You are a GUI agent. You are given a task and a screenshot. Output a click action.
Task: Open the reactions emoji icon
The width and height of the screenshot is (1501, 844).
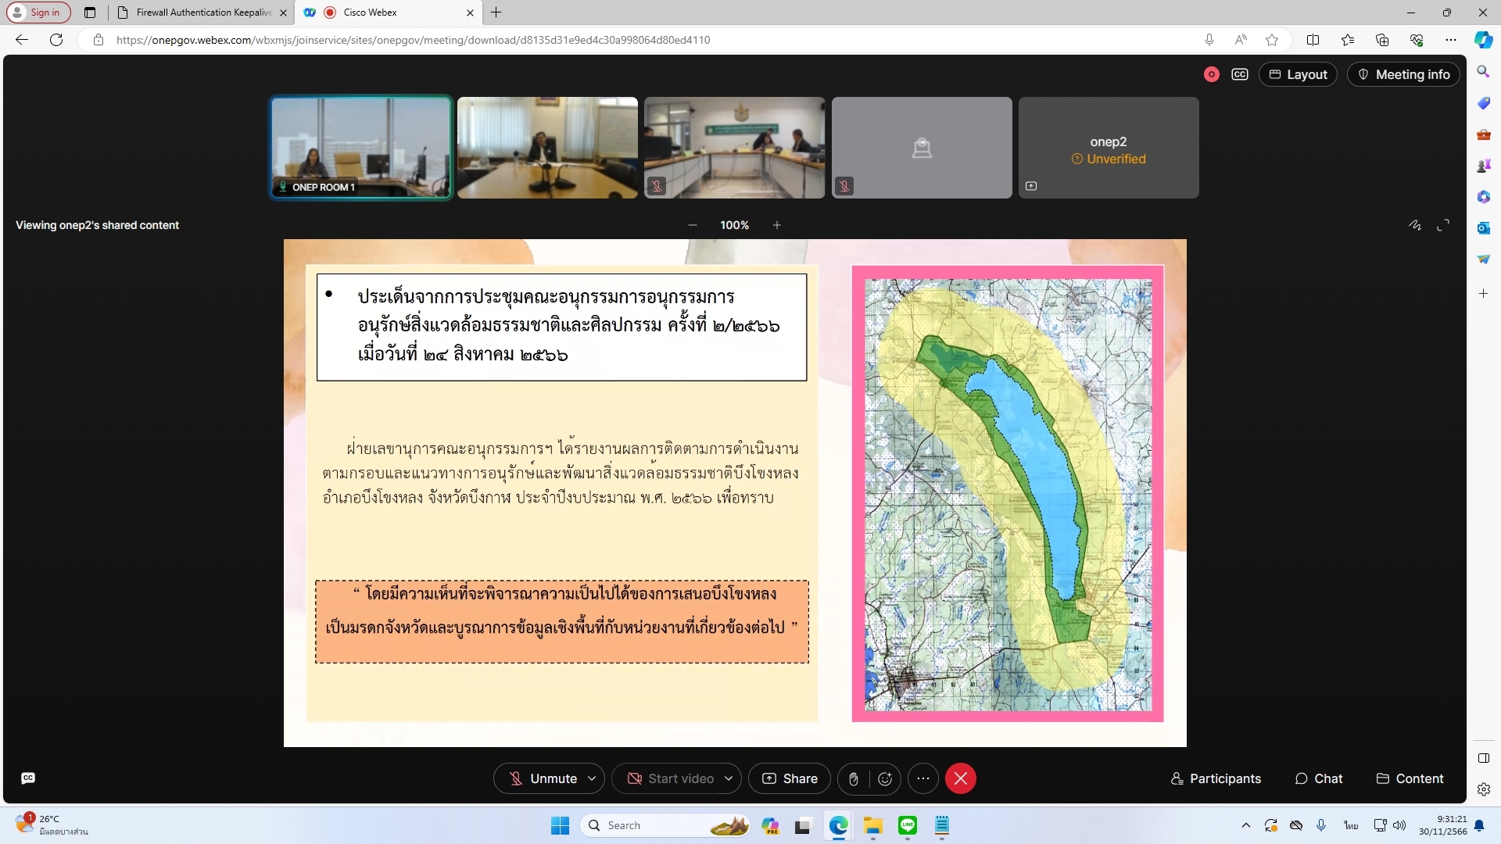pyautogui.click(x=885, y=778)
